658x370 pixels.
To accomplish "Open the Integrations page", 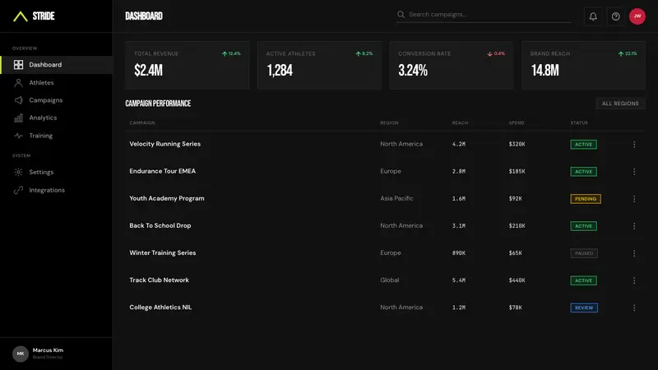I will [56, 190].
